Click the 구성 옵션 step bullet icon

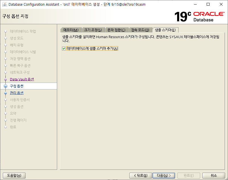(x=5, y=86)
